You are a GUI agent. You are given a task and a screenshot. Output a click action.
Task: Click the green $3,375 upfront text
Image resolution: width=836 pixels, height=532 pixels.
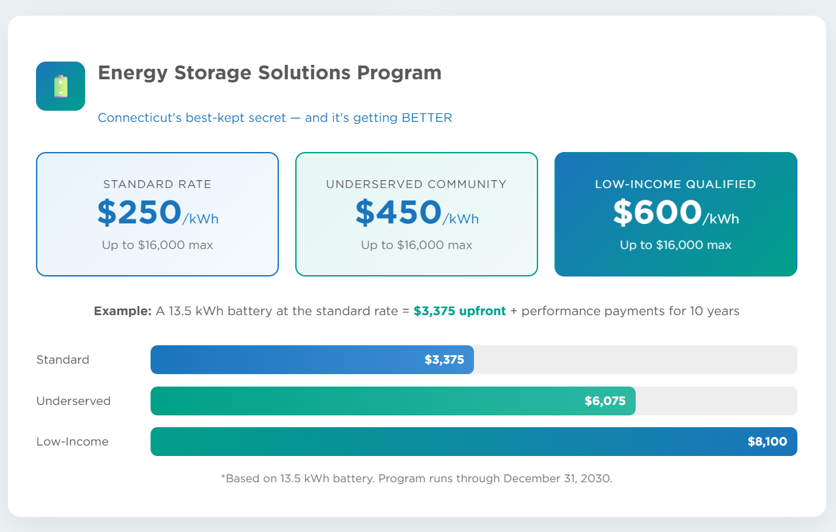(460, 311)
